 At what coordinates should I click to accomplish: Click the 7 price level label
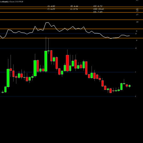pos(136,72)
